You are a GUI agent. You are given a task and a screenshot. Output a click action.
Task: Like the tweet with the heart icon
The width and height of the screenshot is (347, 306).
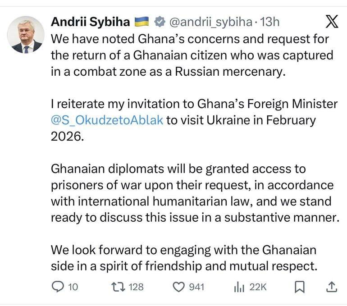(x=179, y=287)
